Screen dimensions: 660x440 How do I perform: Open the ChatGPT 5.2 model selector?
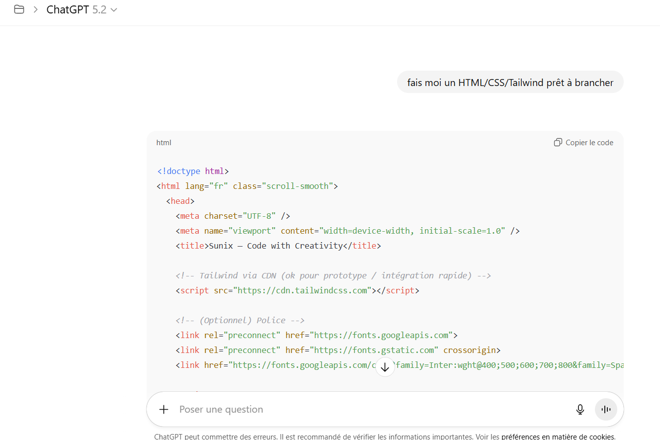point(82,9)
